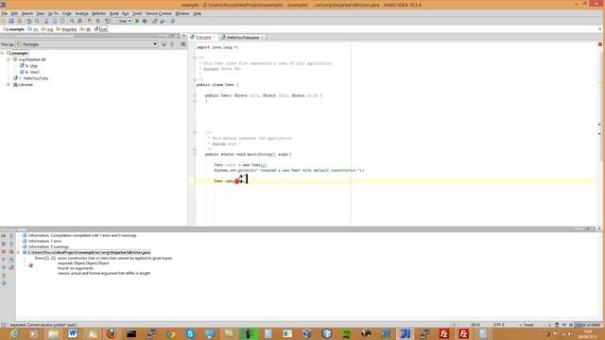
Task: Open the Version Control menu
Action: (158, 13)
